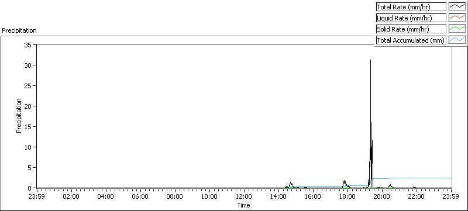Click the 30 value on the Y axis
The width and height of the screenshot is (468, 211).
point(28,65)
